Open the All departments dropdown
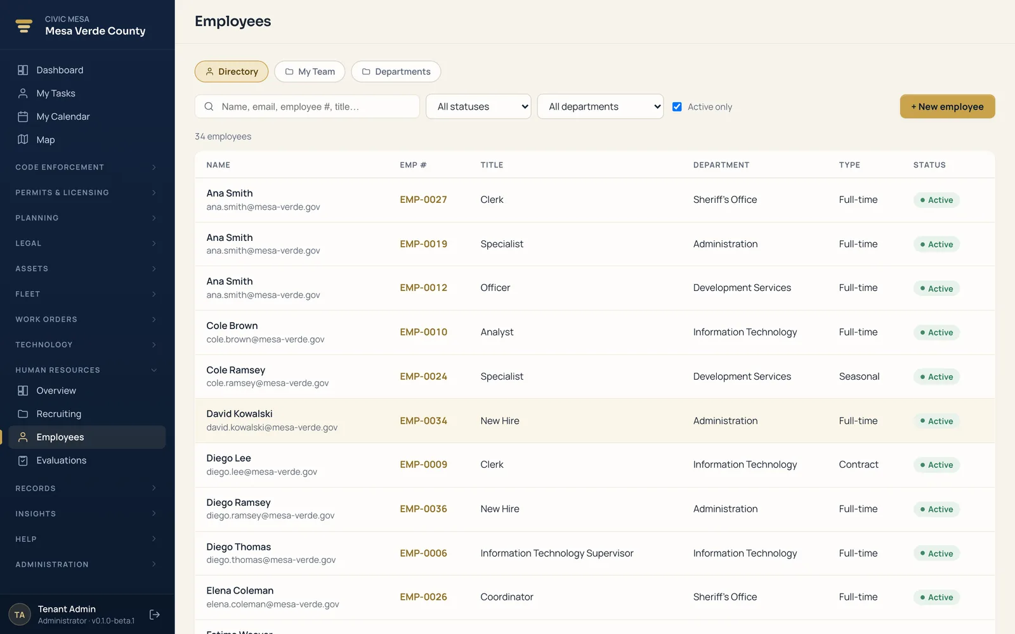The image size is (1015, 634). click(600, 107)
